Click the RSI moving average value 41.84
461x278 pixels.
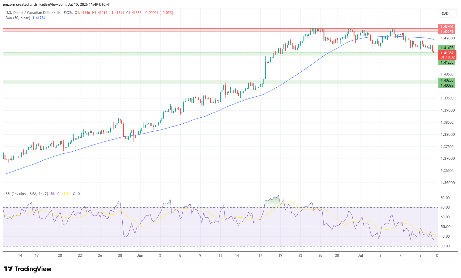click(x=66, y=194)
